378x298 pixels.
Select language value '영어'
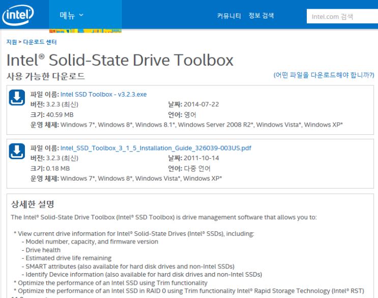point(190,114)
